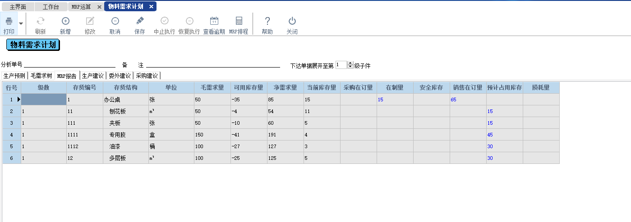The image size is (631, 222).
Task: Click the 恢复执行 toolbar icon
Action: pos(189,21)
